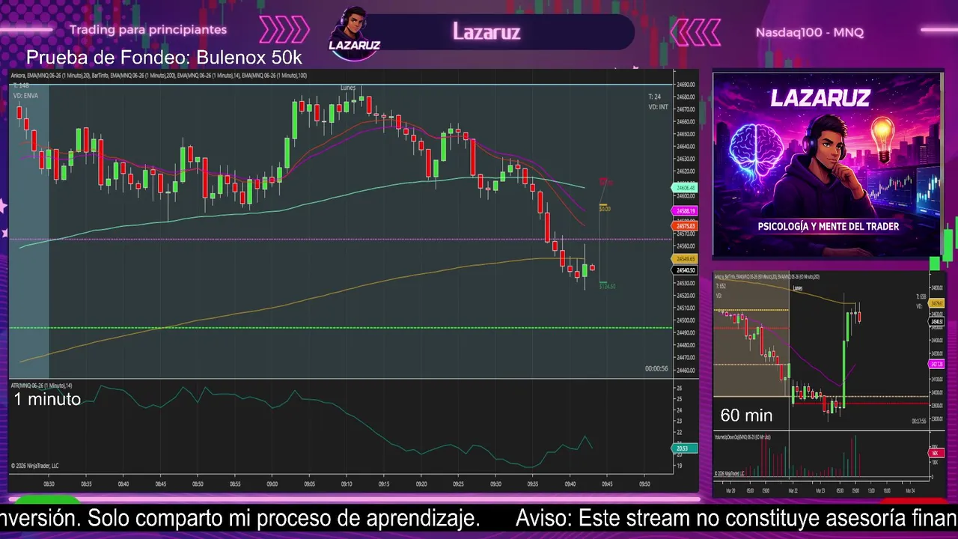Click the 00:17:56 countdown in 60 min chart

coord(919,421)
